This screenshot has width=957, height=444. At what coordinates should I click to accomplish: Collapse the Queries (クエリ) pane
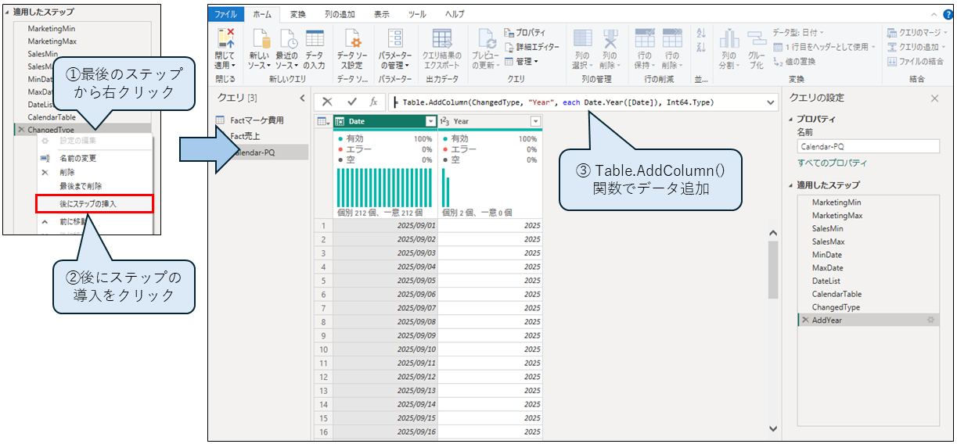click(303, 98)
